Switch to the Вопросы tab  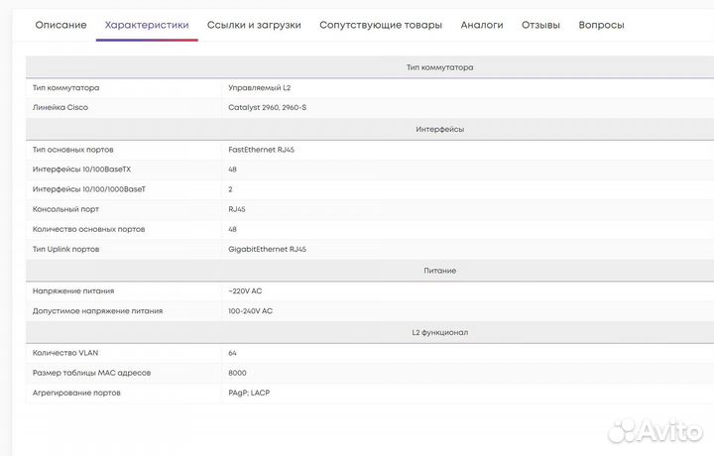pos(601,25)
